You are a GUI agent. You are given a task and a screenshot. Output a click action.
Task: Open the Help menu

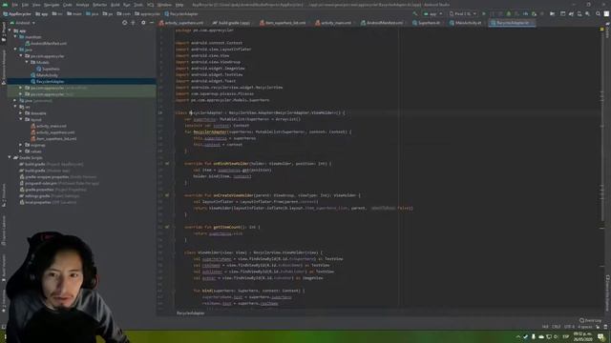(179, 5)
